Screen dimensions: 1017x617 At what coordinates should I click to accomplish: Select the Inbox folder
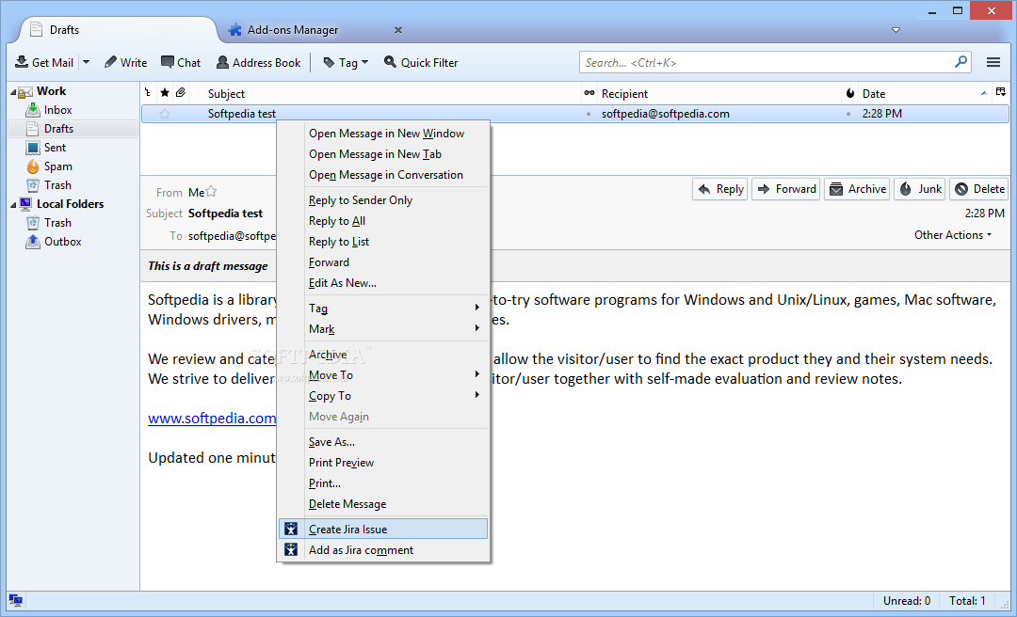pos(57,110)
